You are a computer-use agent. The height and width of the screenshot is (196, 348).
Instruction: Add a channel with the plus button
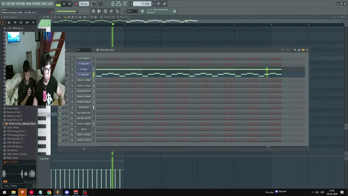click(84, 149)
